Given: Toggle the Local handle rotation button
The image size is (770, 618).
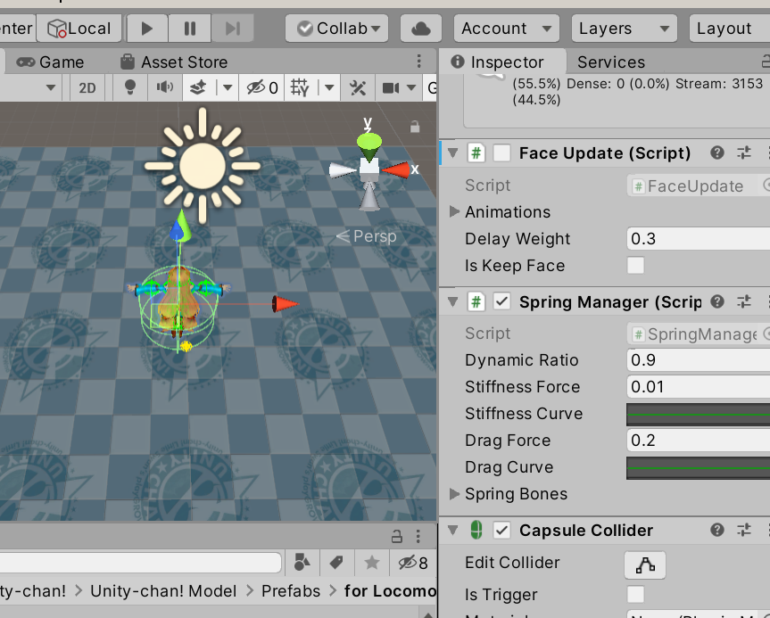Looking at the screenshot, I should 79,29.
